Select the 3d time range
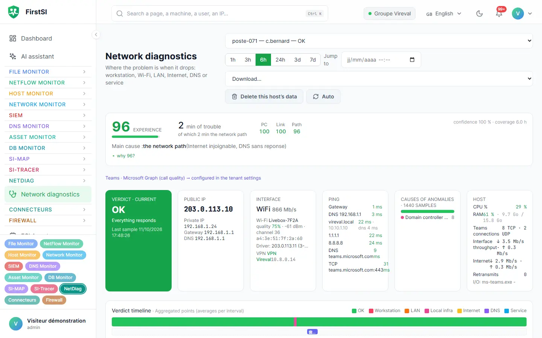The height and width of the screenshot is (338, 542). tap(297, 60)
